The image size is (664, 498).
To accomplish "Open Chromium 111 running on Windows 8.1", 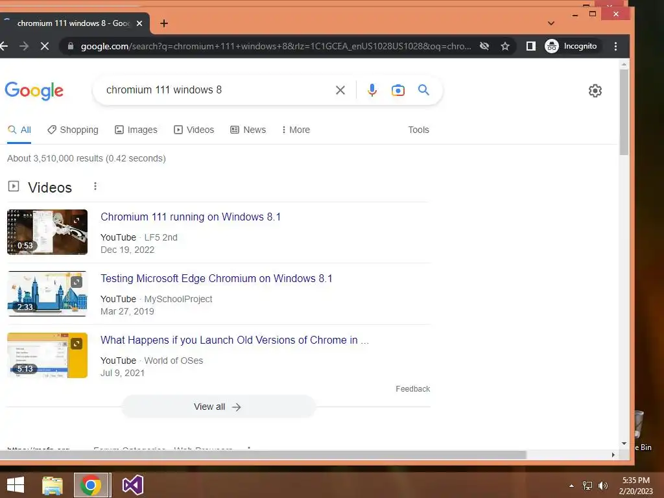I will coord(191,217).
